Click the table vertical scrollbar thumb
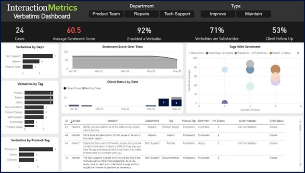 [x=300, y=128]
